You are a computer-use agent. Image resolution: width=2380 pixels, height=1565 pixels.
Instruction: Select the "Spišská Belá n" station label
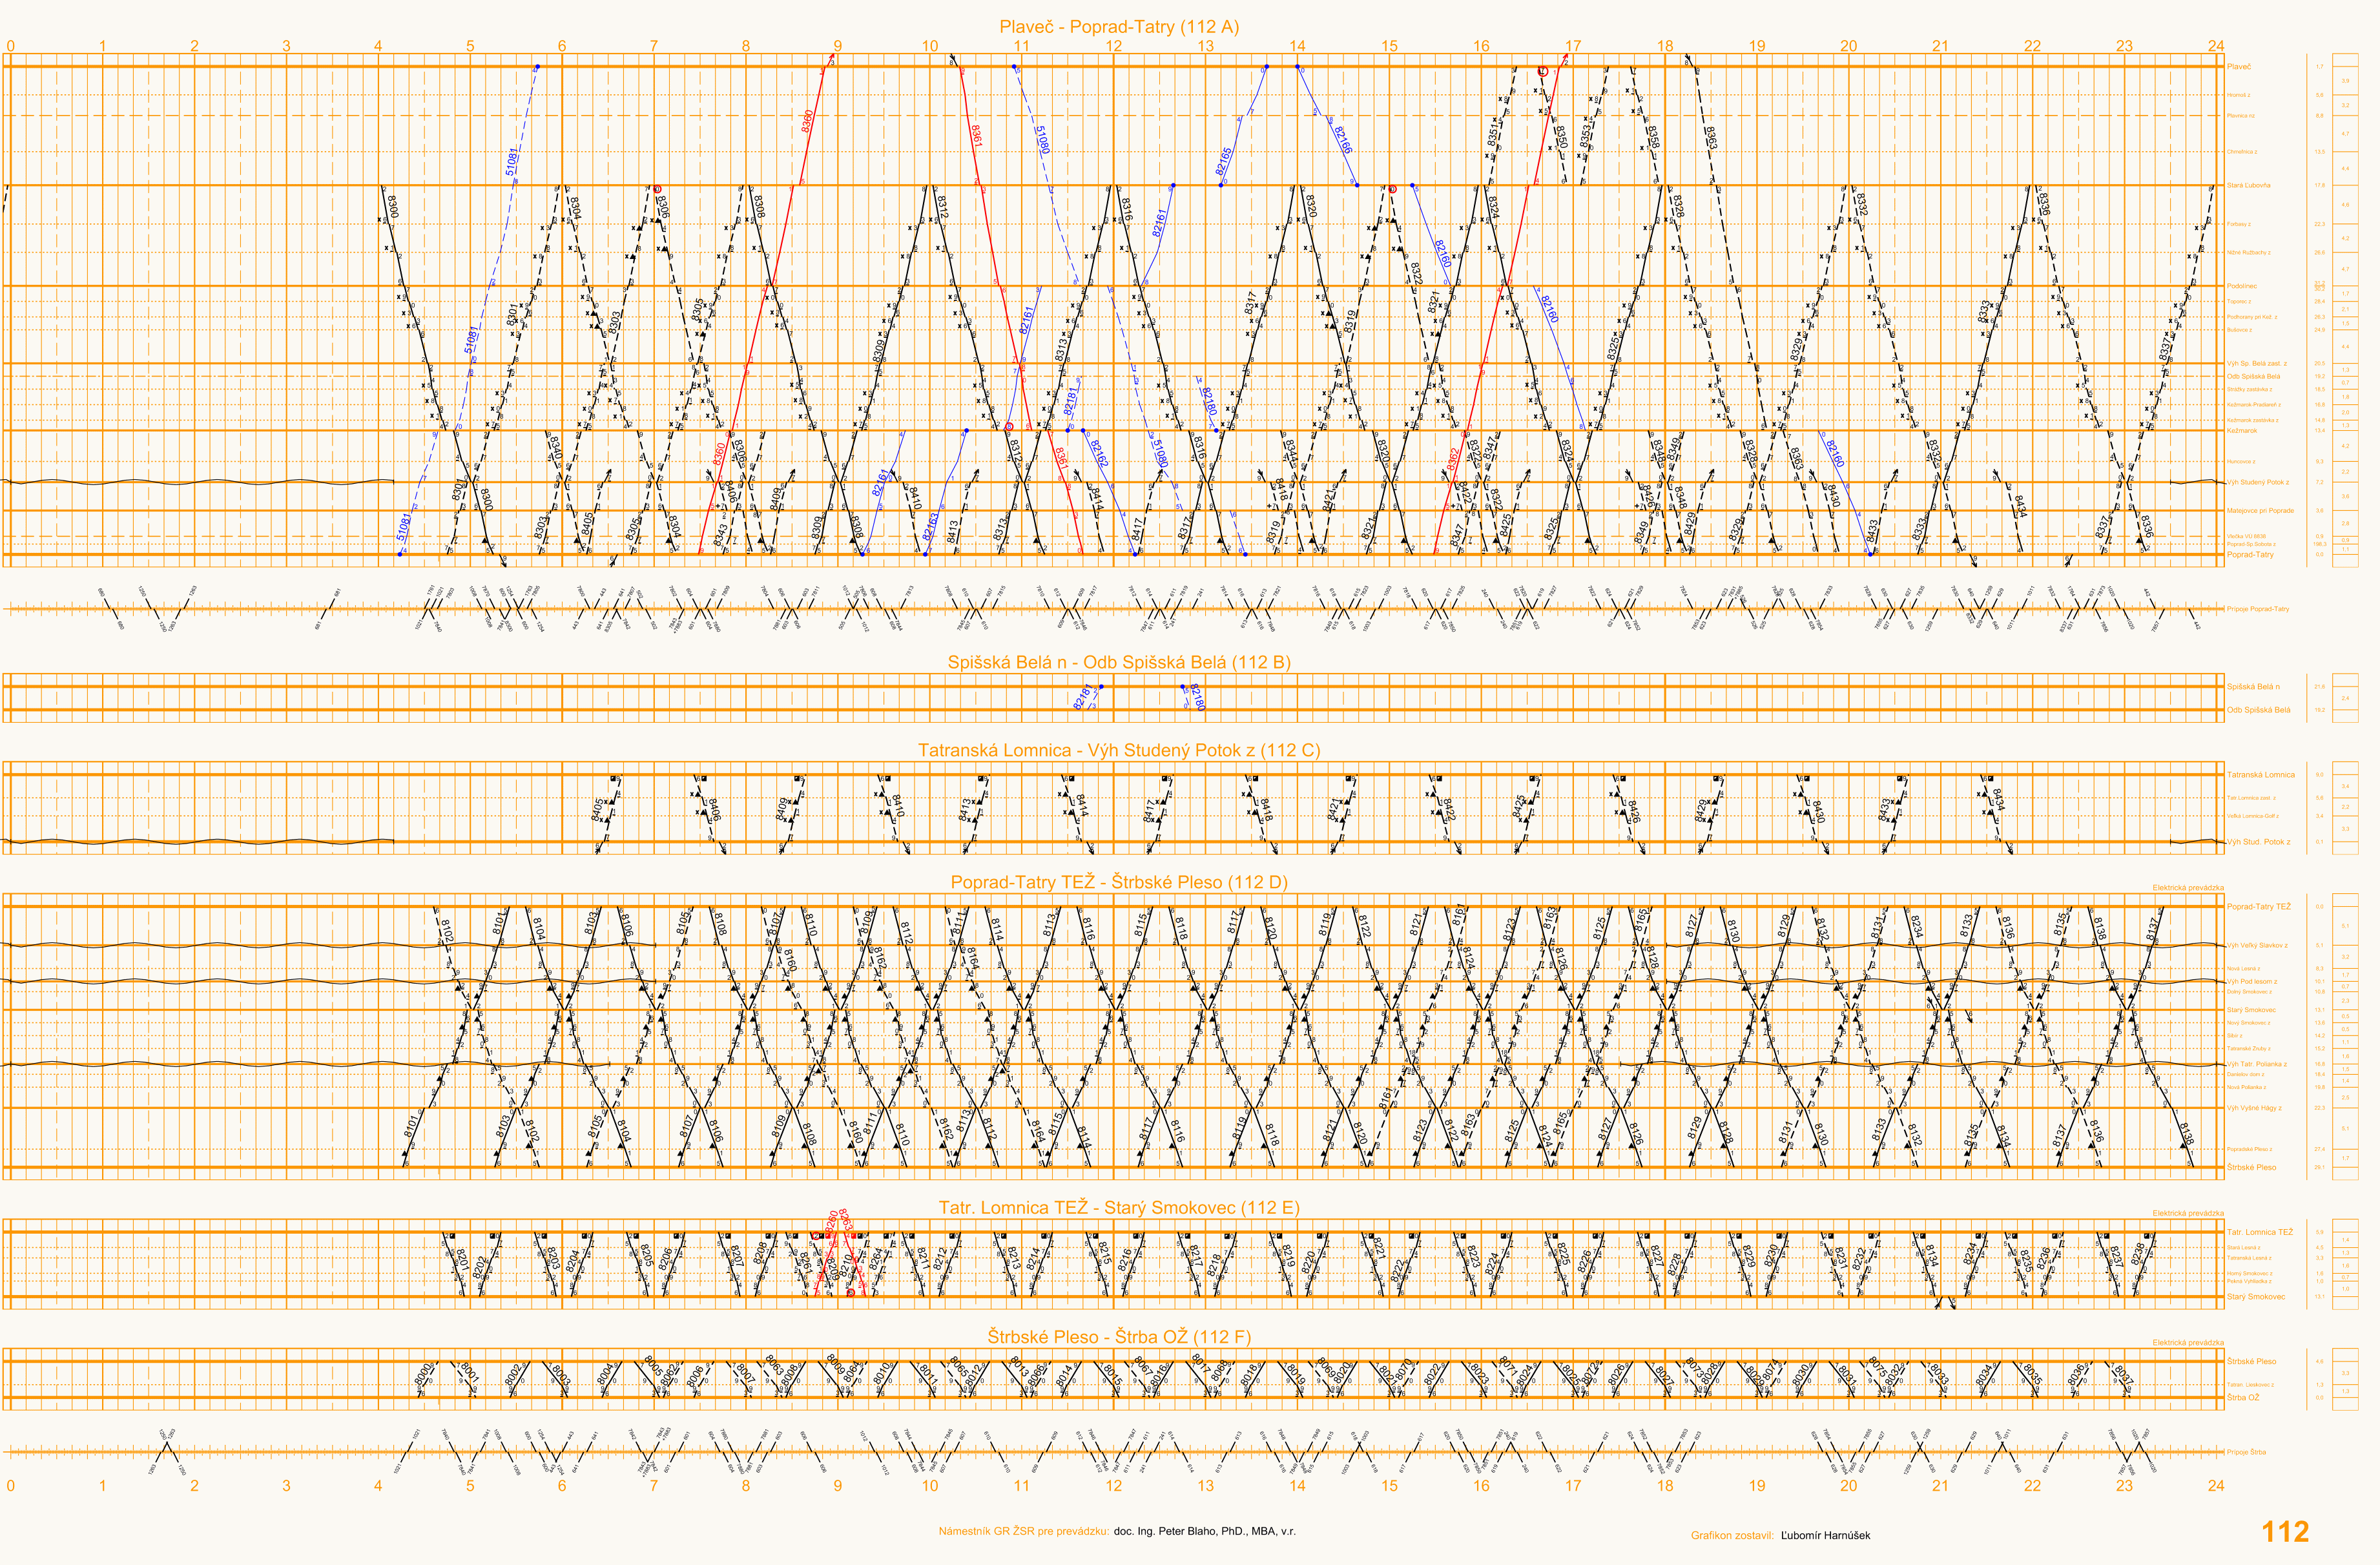click(2253, 687)
